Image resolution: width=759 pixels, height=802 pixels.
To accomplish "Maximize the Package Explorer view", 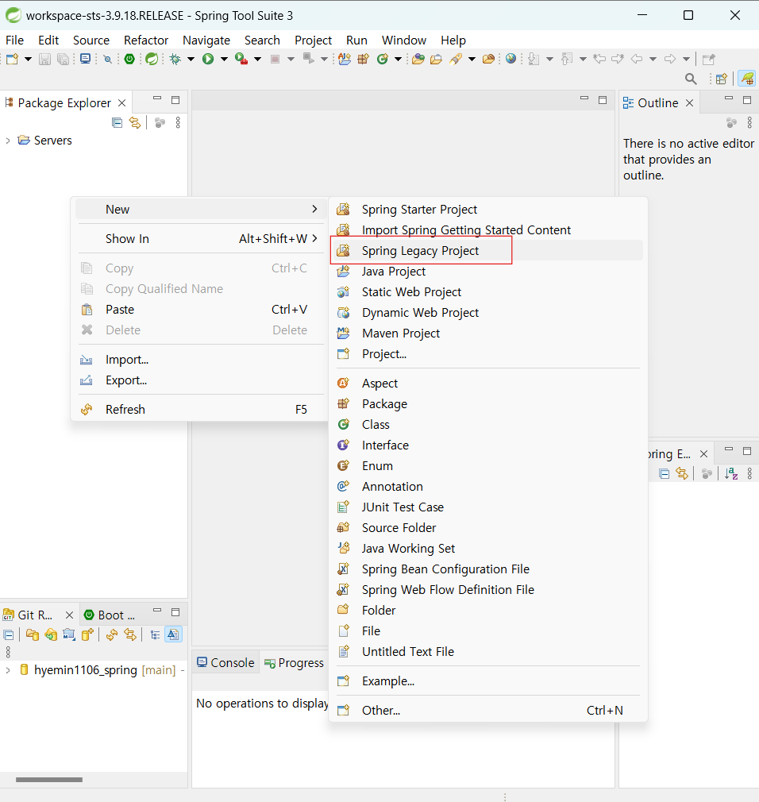I will [x=175, y=100].
